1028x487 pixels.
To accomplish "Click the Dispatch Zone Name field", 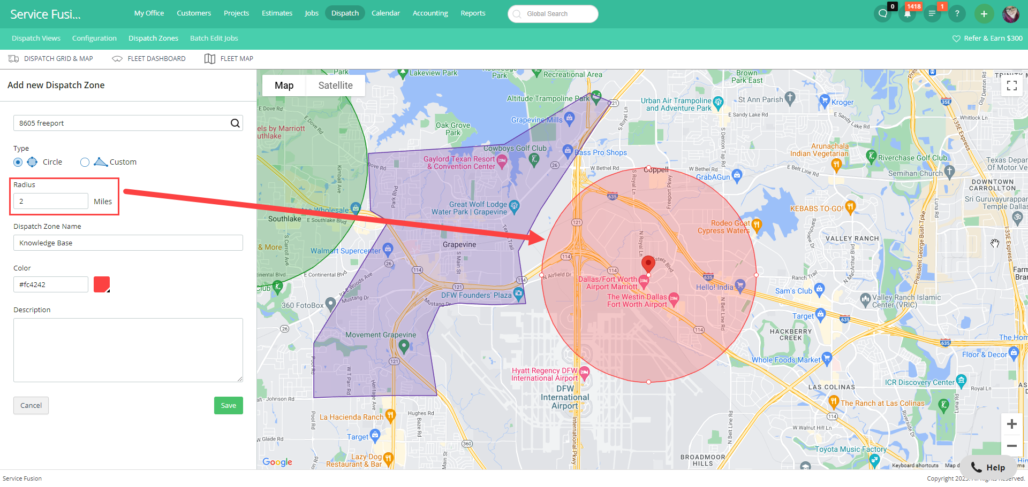I will pos(128,243).
